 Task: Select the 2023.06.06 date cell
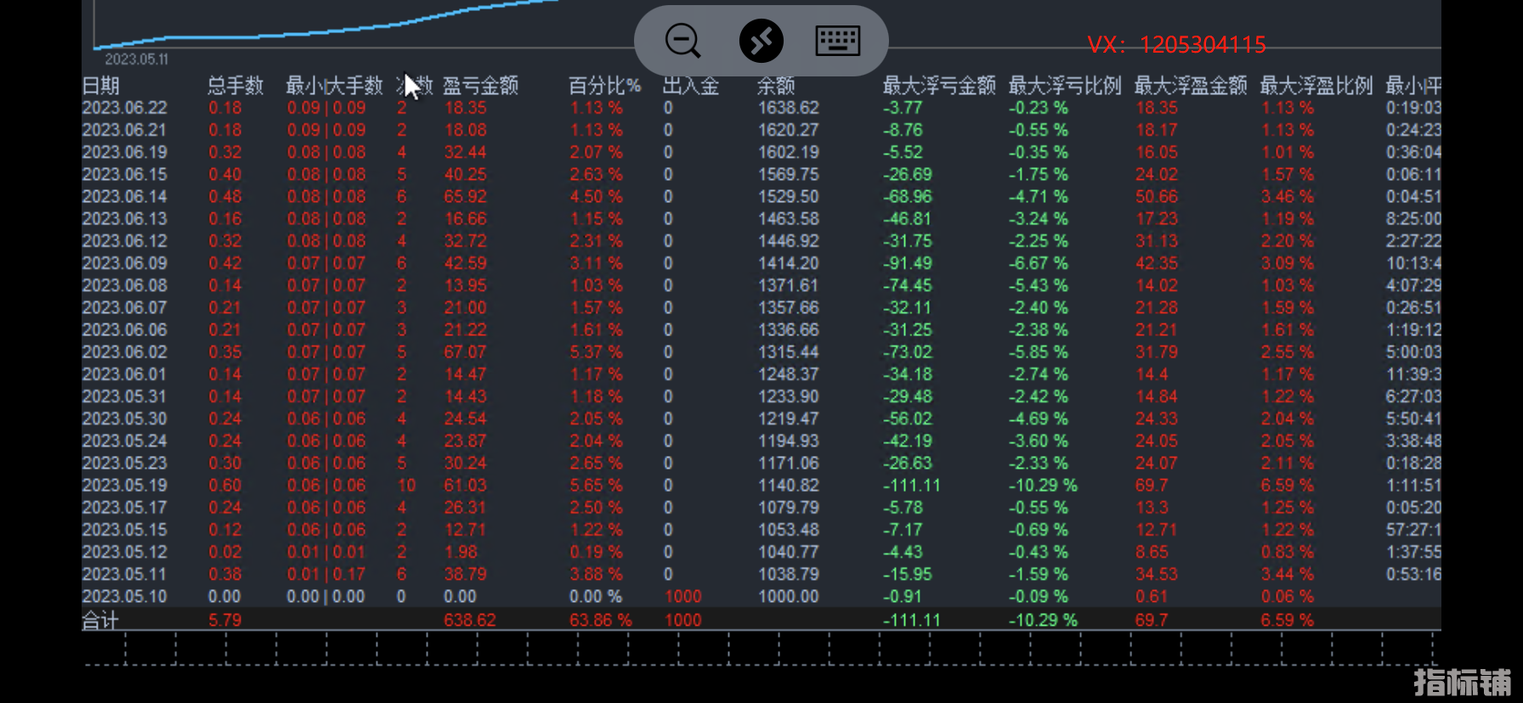[x=124, y=329]
